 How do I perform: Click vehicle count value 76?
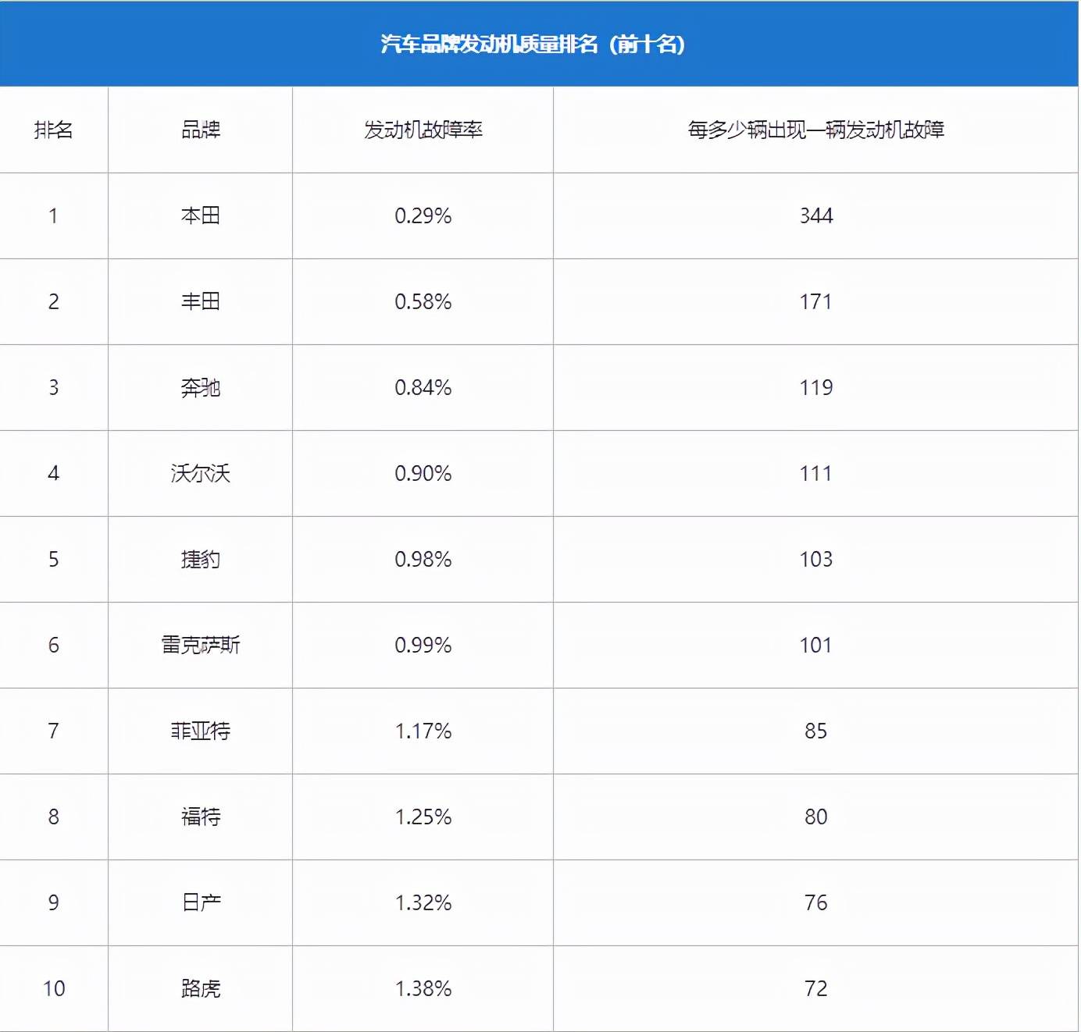click(816, 902)
